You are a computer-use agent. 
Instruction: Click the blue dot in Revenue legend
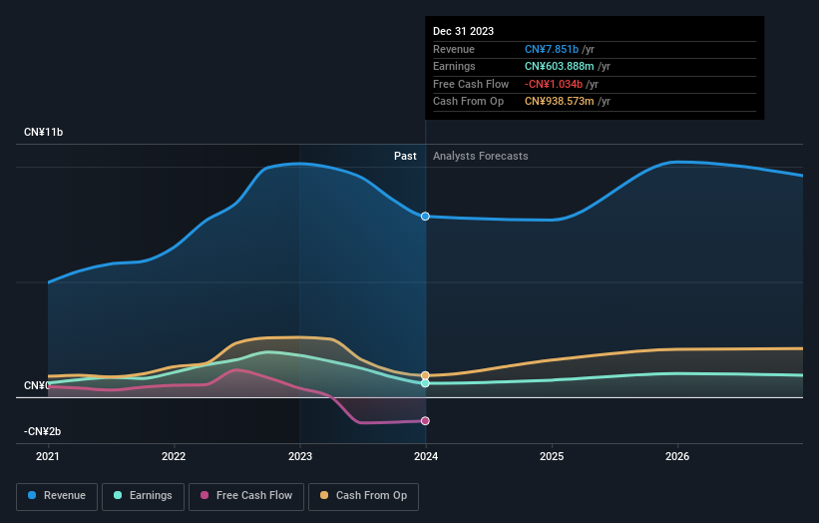pos(32,495)
